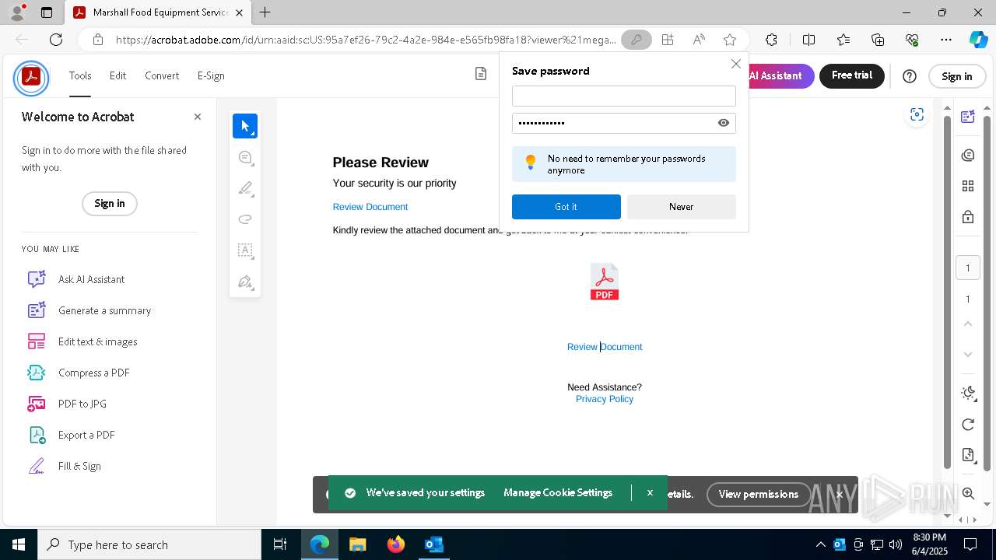Select Generate a summary option

pyautogui.click(x=104, y=310)
